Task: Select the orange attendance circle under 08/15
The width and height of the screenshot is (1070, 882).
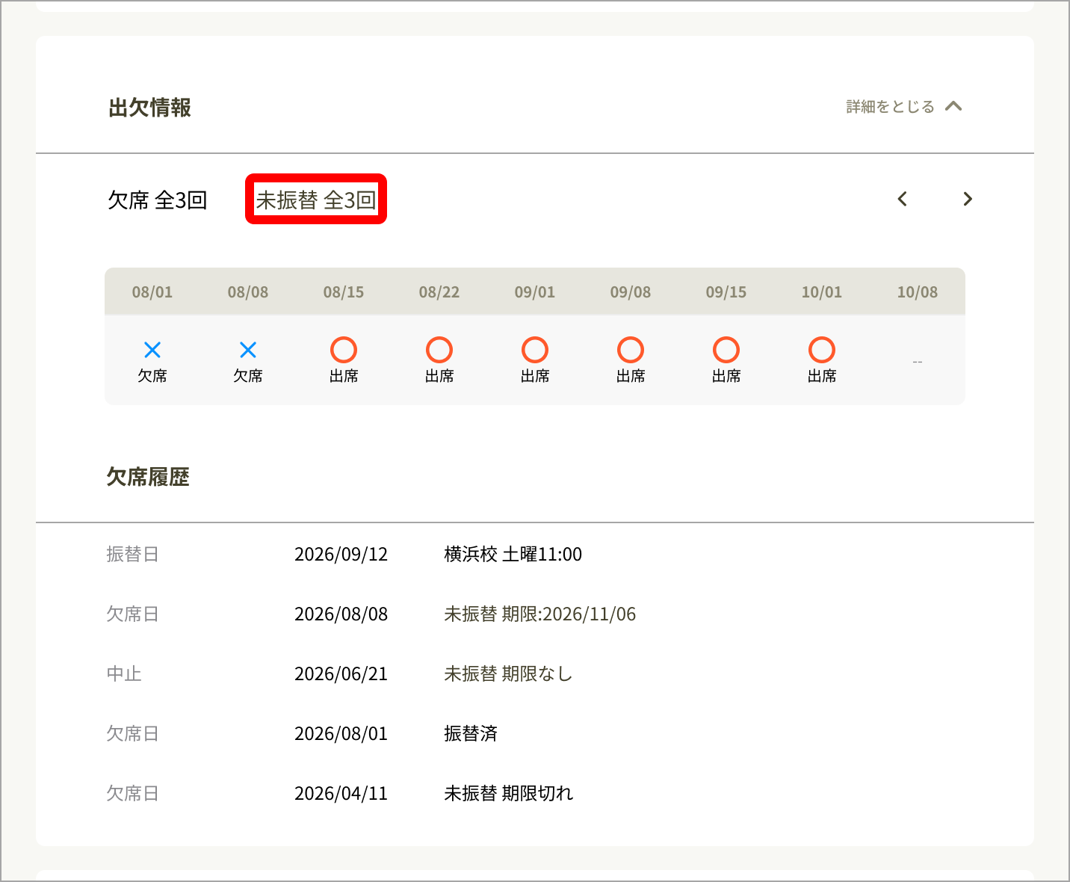Action: coord(344,350)
